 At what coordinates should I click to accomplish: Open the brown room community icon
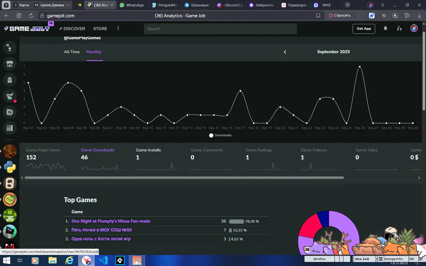click(x=9, y=151)
